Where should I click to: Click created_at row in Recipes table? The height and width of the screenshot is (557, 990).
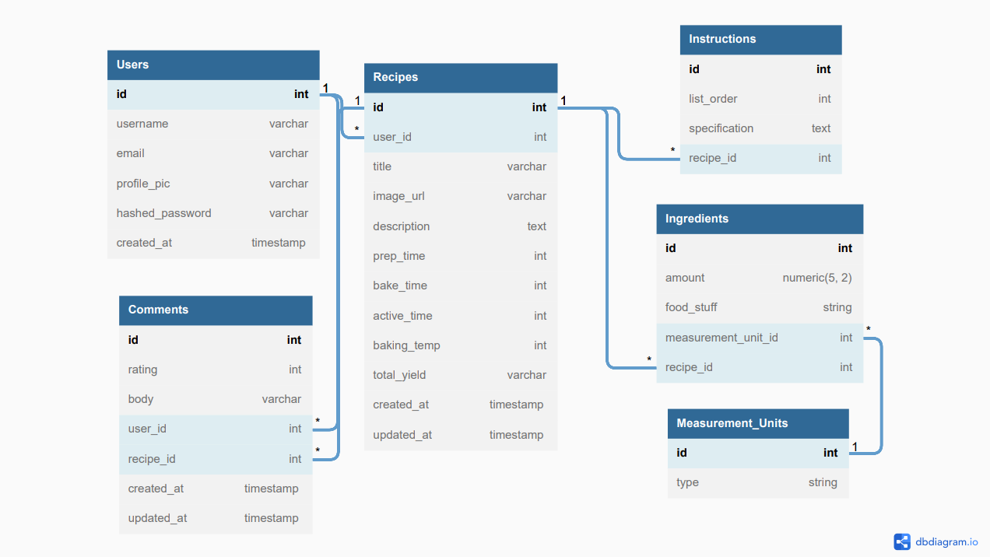(461, 405)
